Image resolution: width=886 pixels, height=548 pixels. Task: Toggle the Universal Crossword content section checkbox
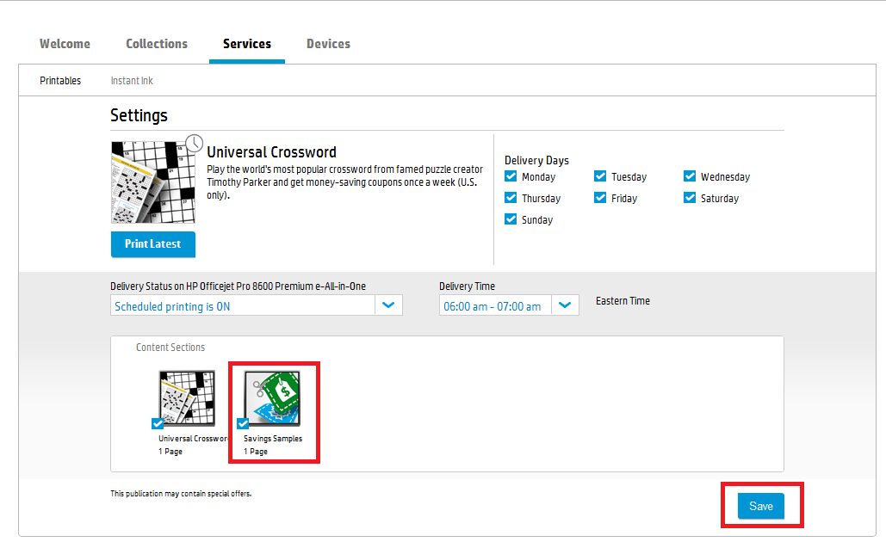(x=158, y=423)
